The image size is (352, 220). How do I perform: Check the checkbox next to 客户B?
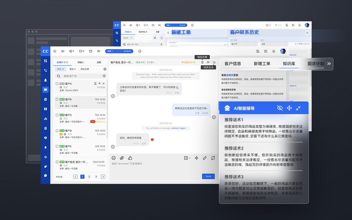(56, 100)
